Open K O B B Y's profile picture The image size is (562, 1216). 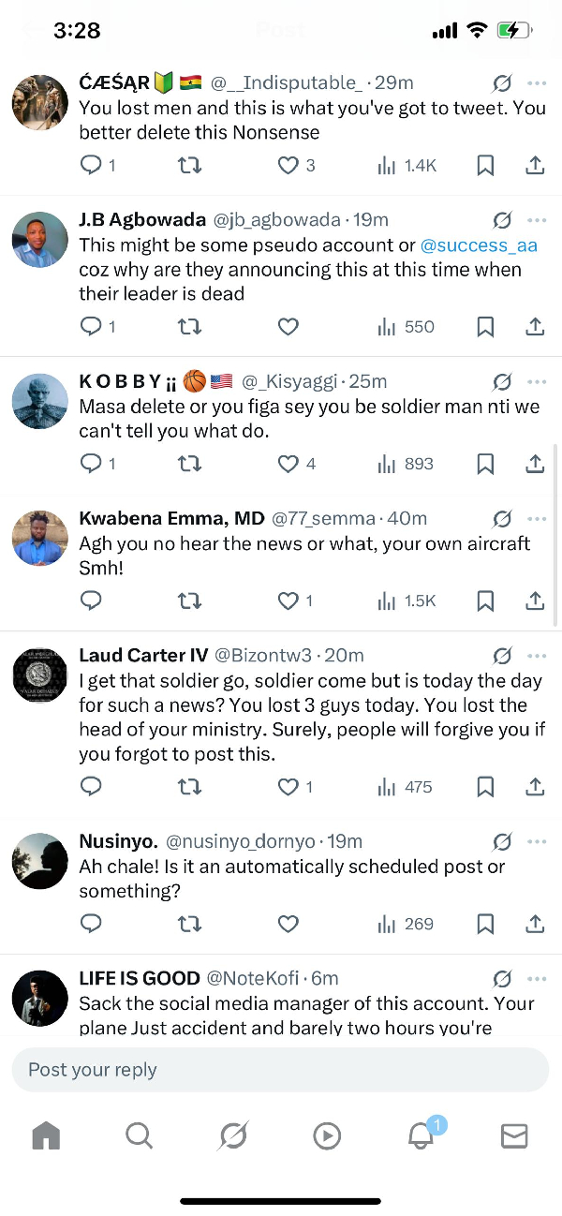coord(40,402)
